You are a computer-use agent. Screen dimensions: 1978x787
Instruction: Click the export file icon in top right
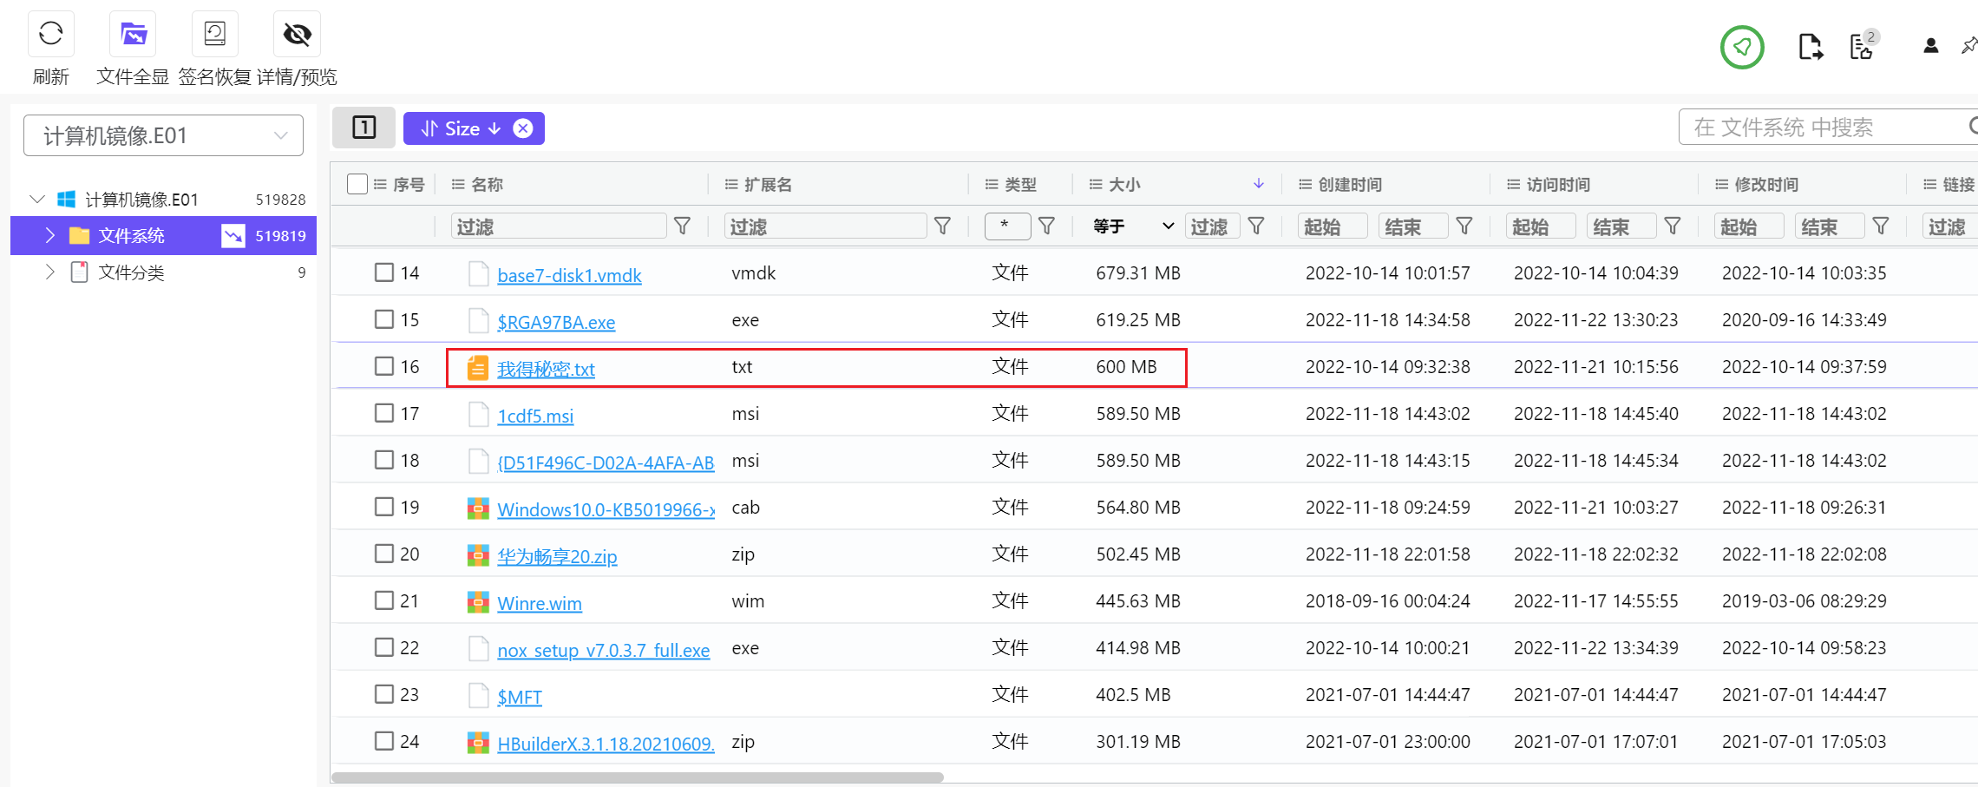pyautogui.click(x=1810, y=47)
